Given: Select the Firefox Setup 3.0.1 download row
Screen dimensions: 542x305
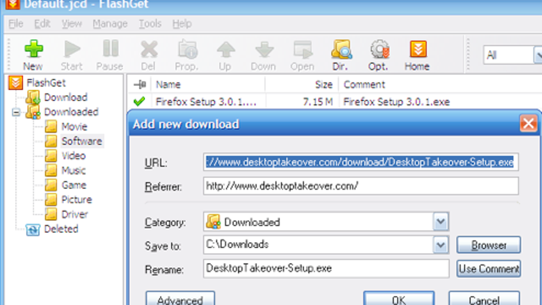Looking at the screenshot, I should [334, 102].
